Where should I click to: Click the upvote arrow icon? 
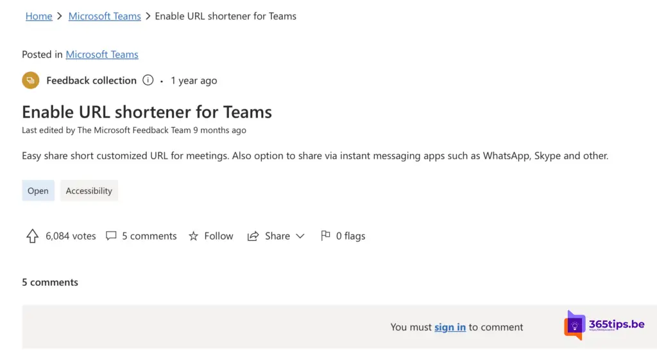32,236
